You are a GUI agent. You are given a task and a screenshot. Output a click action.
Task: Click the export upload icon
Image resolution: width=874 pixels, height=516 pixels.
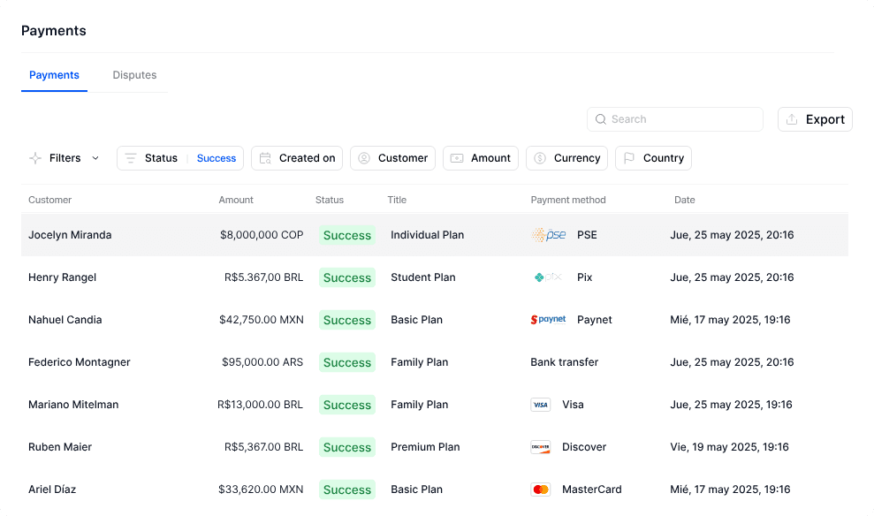792,119
